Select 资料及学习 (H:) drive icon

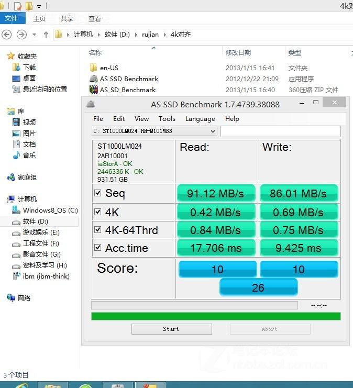coord(16,267)
